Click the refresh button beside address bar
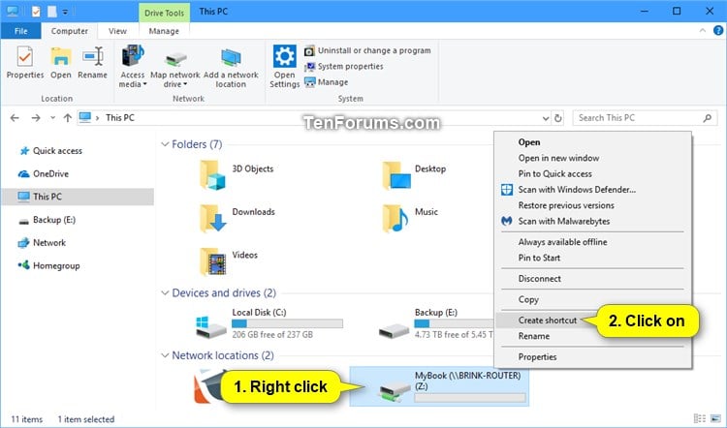 (x=557, y=118)
